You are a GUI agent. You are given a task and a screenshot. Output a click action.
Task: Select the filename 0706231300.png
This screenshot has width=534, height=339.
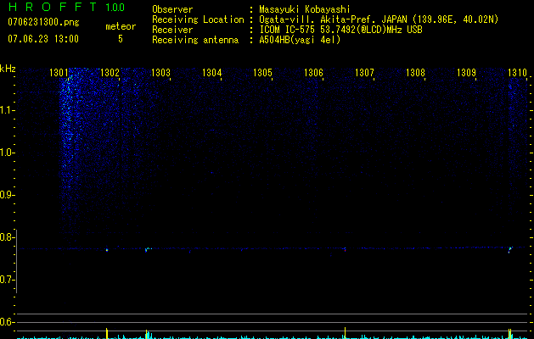click(43, 23)
